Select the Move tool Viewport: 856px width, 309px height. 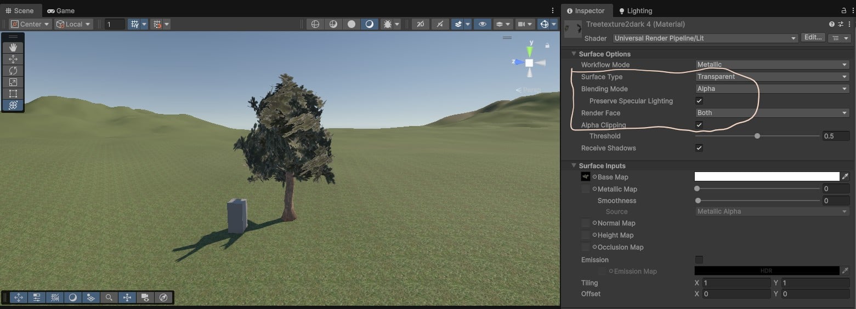click(13, 59)
